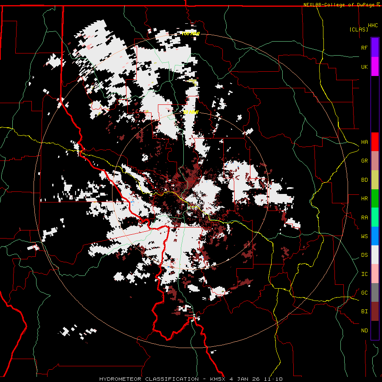Click the HR legend label

(364, 199)
